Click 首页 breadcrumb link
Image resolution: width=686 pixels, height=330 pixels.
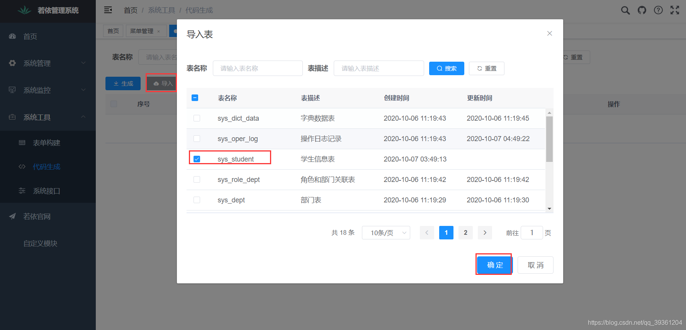[131, 10]
